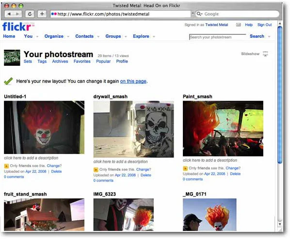Add a description to drywall_smash

121,162
